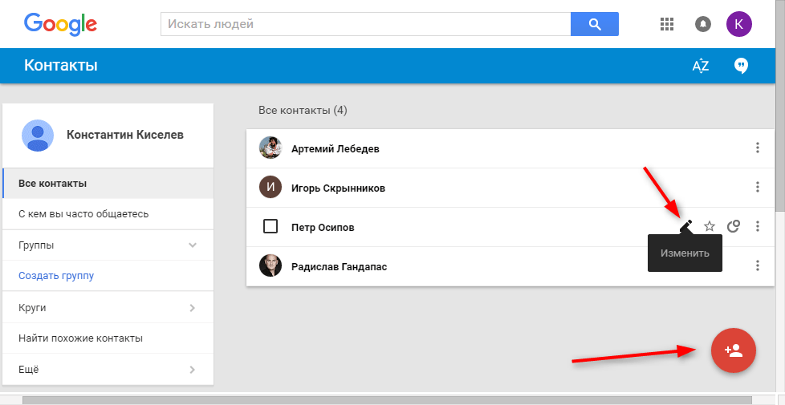Image resolution: width=785 pixels, height=405 pixels.
Task: Click the circles icon for Петр Осипов
Action: click(733, 227)
